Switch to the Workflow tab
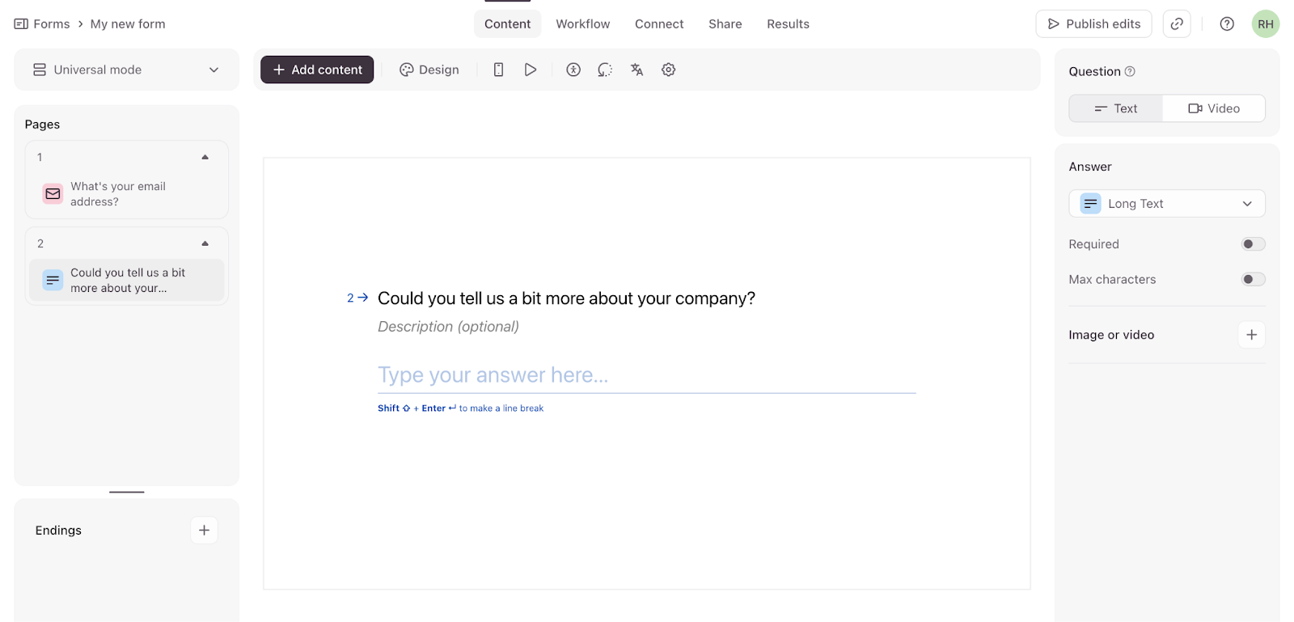The height and width of the screenshot is (622, 1294). [582, 24]
